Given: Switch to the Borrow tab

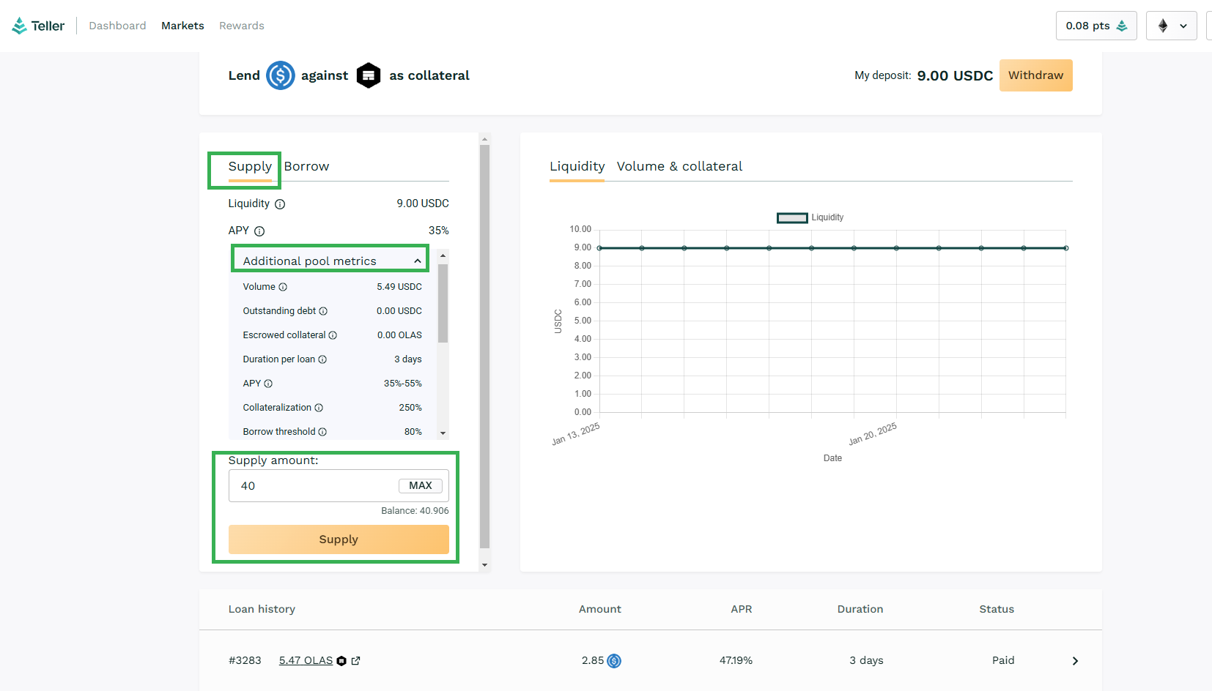Looking at the screenshot, I should tap(306, 166).
